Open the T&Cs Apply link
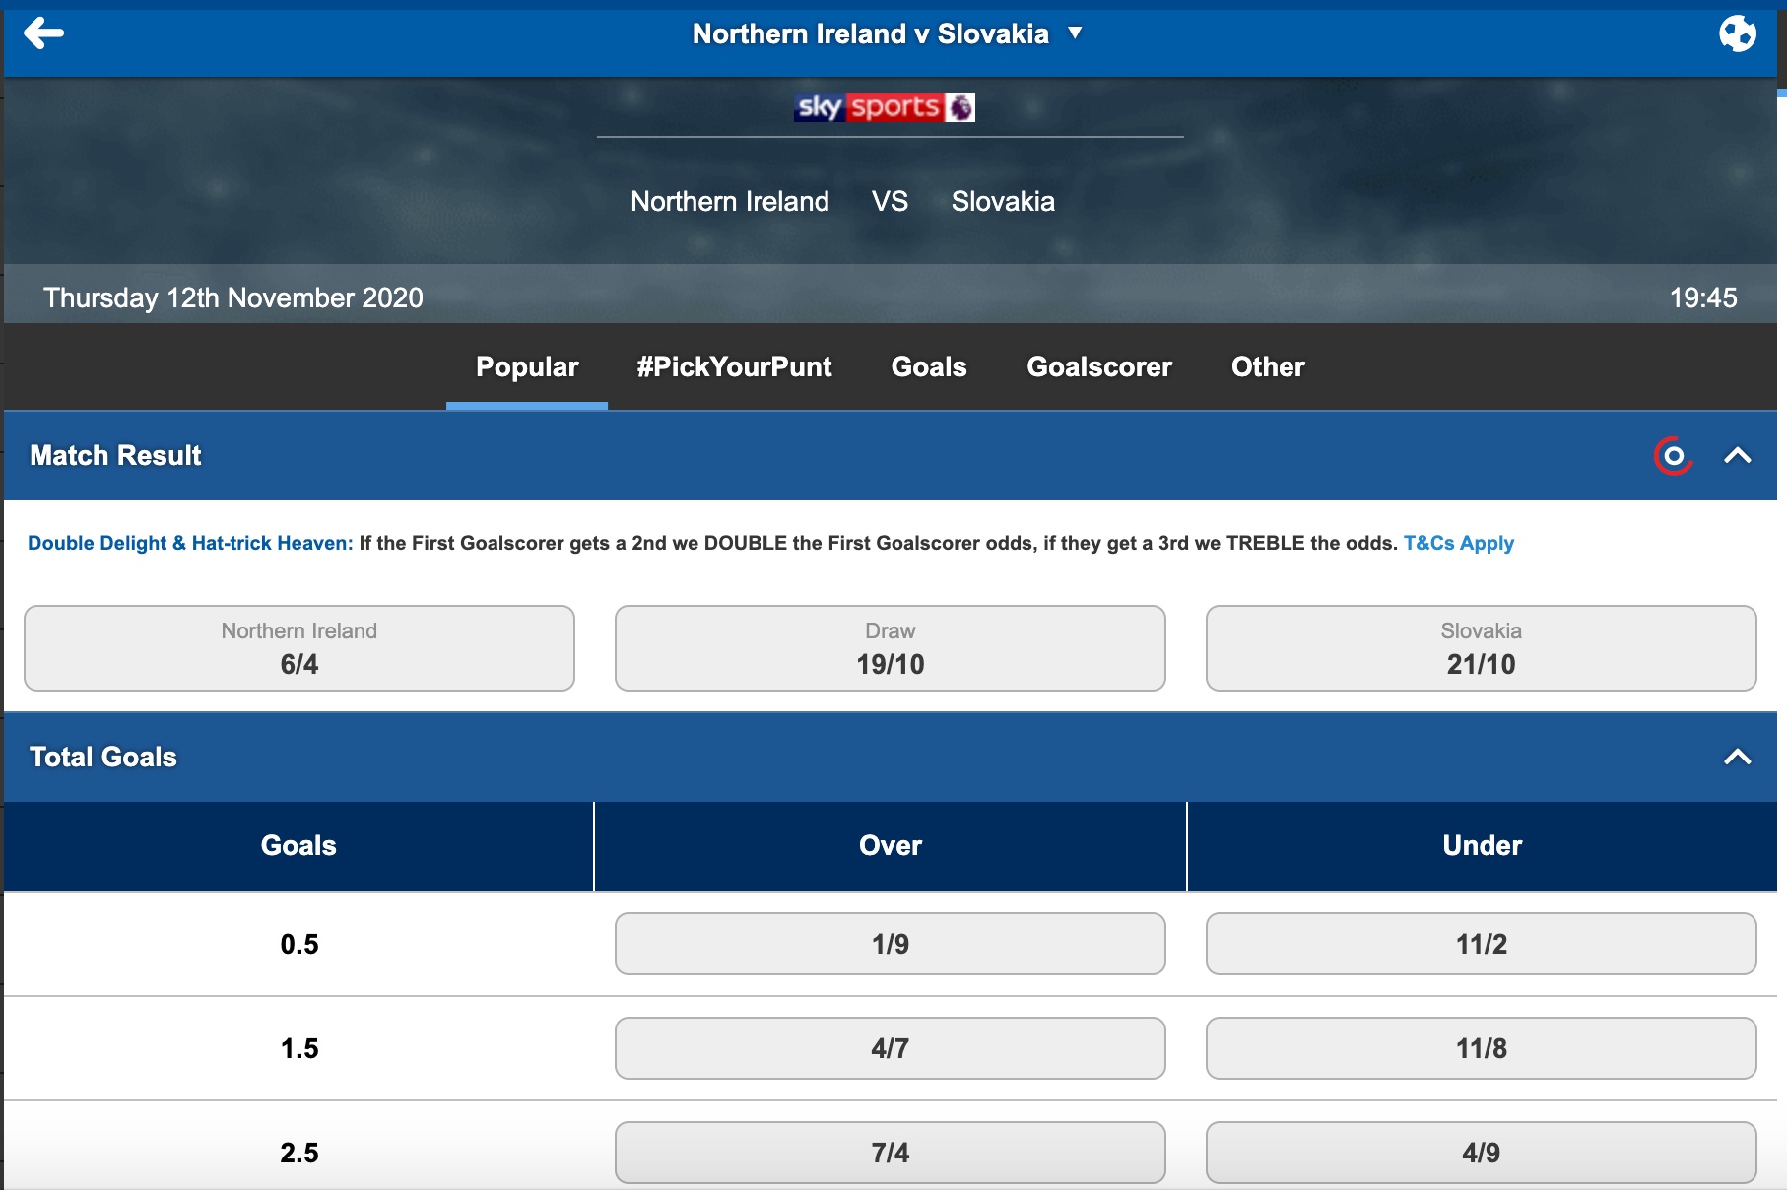The image size is (1787, 1190). coord(1458,543)
